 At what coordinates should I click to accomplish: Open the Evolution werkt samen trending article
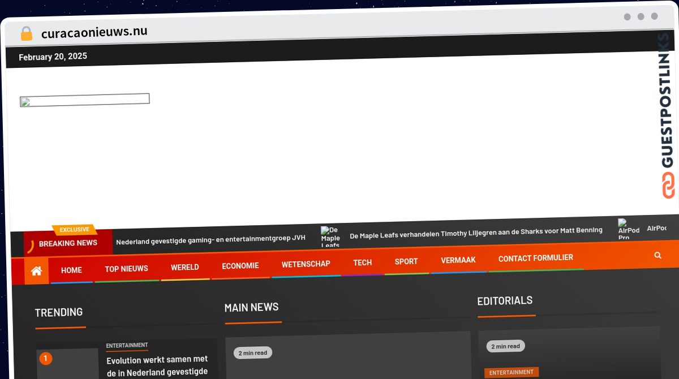[157, 365]
